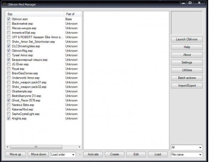Uncheck OblivionMsg.esp
This screenshot has height=162, width=214.
(x=9, y=51)
